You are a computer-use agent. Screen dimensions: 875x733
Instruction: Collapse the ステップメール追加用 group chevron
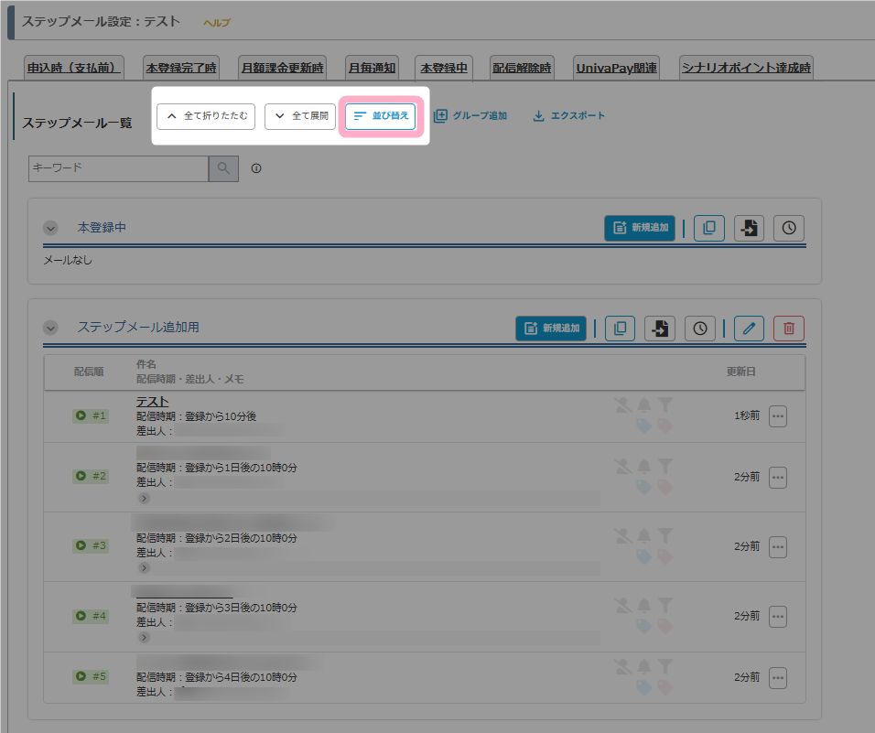[50, 328]
